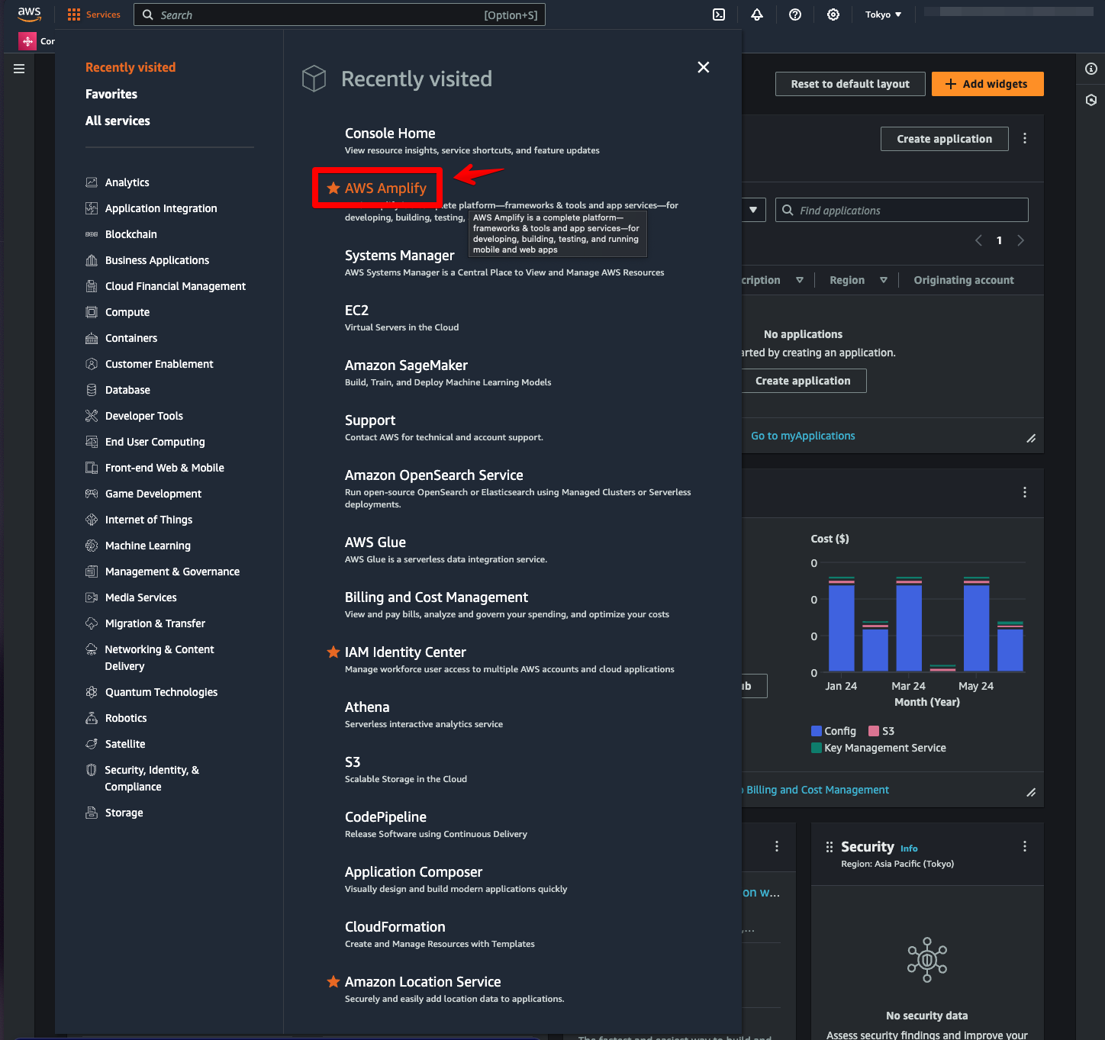Image resolution: width=1105 pixels, height=1040 pixels.
Task: Open the Region column sort dropdown
Action: [883, 280]
